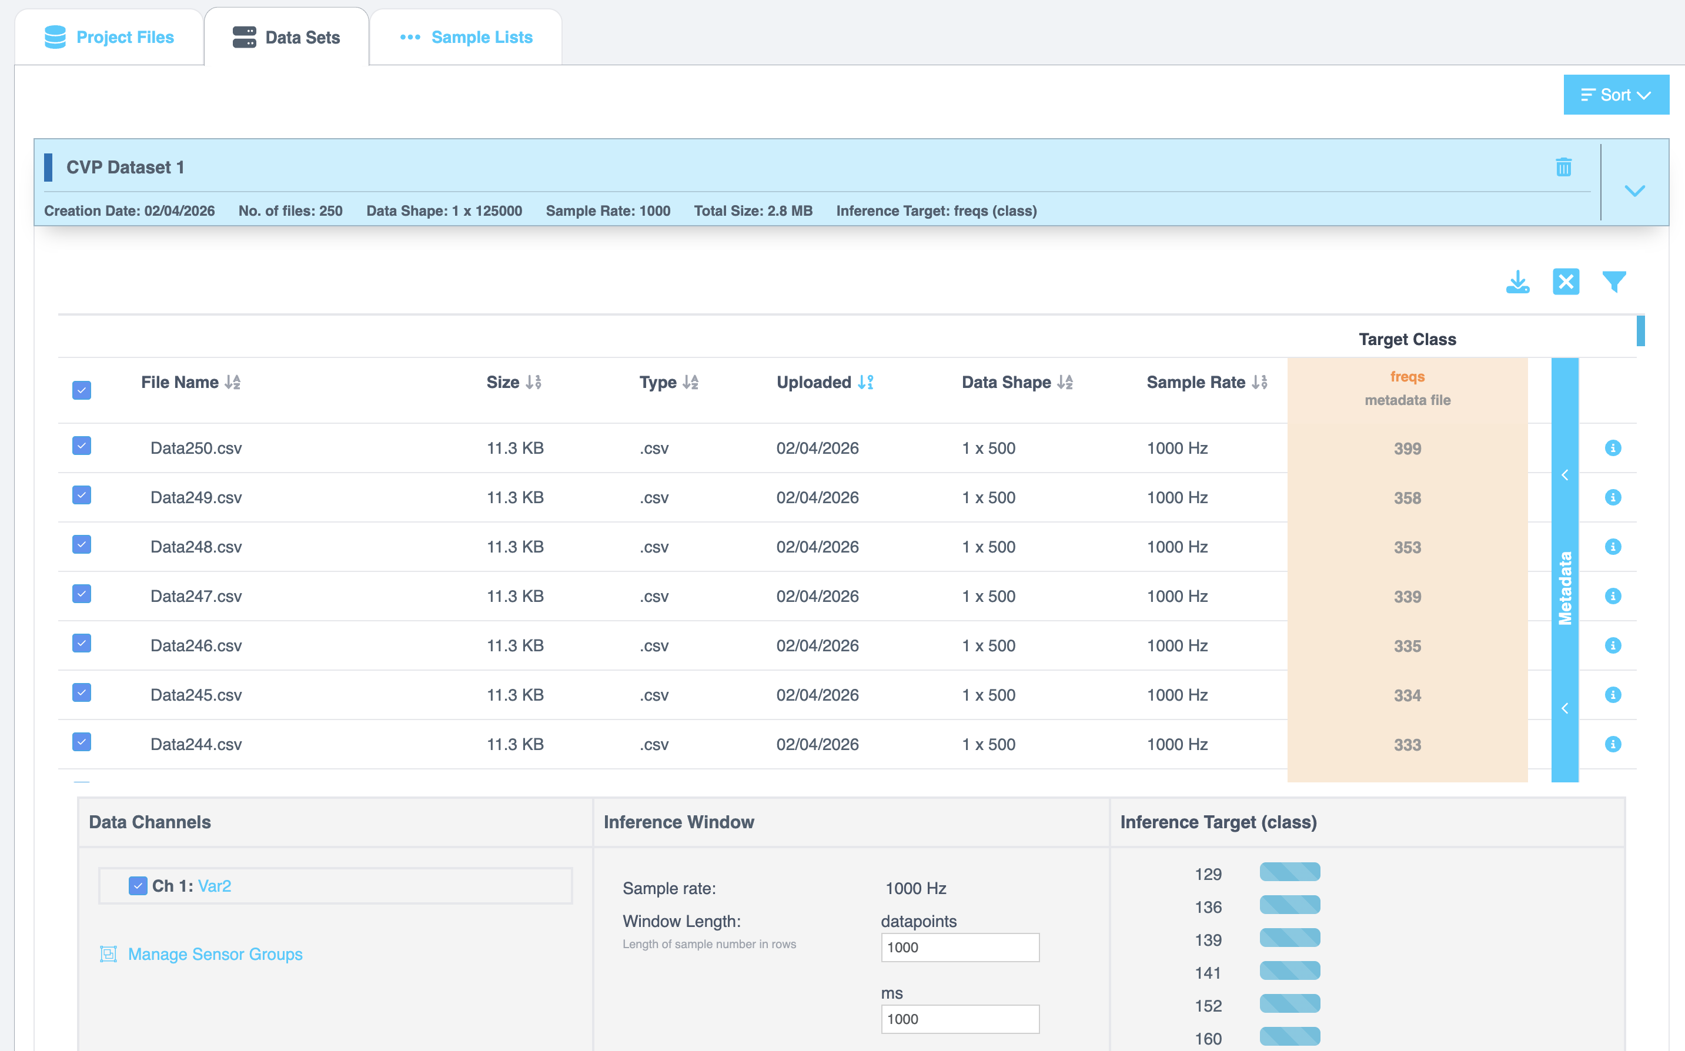Screen dimensions: 1685x1051
Task: Collapse CVP Dataset 1 chevron
Action: click(1634, 190)
